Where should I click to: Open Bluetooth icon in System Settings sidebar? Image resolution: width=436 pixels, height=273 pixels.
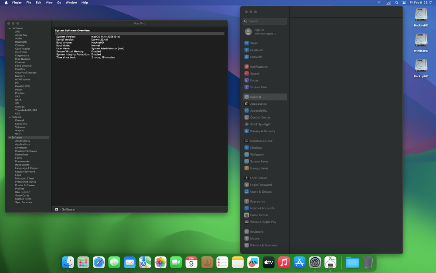[246, 50]
